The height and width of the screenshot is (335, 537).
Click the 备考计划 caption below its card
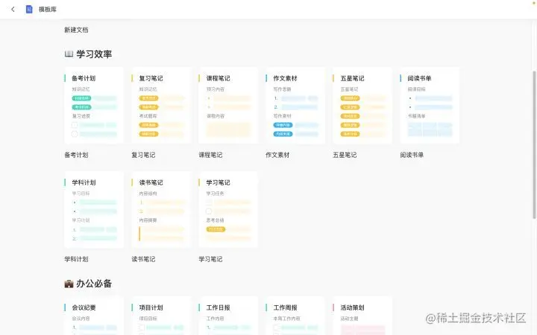point(76,155)
